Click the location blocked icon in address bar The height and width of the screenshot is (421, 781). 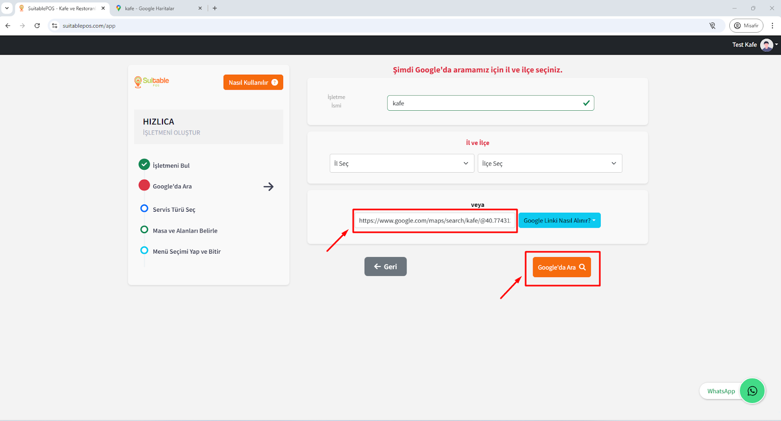(x=712, y=25)
